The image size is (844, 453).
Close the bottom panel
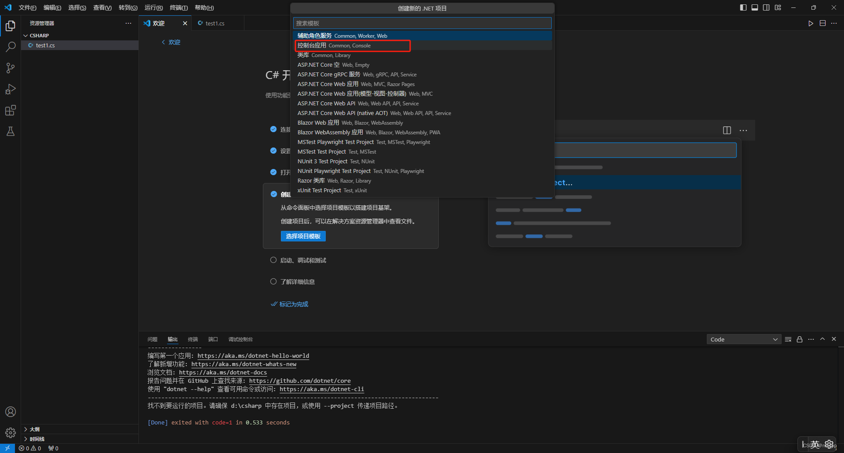(x=834, y=339)
